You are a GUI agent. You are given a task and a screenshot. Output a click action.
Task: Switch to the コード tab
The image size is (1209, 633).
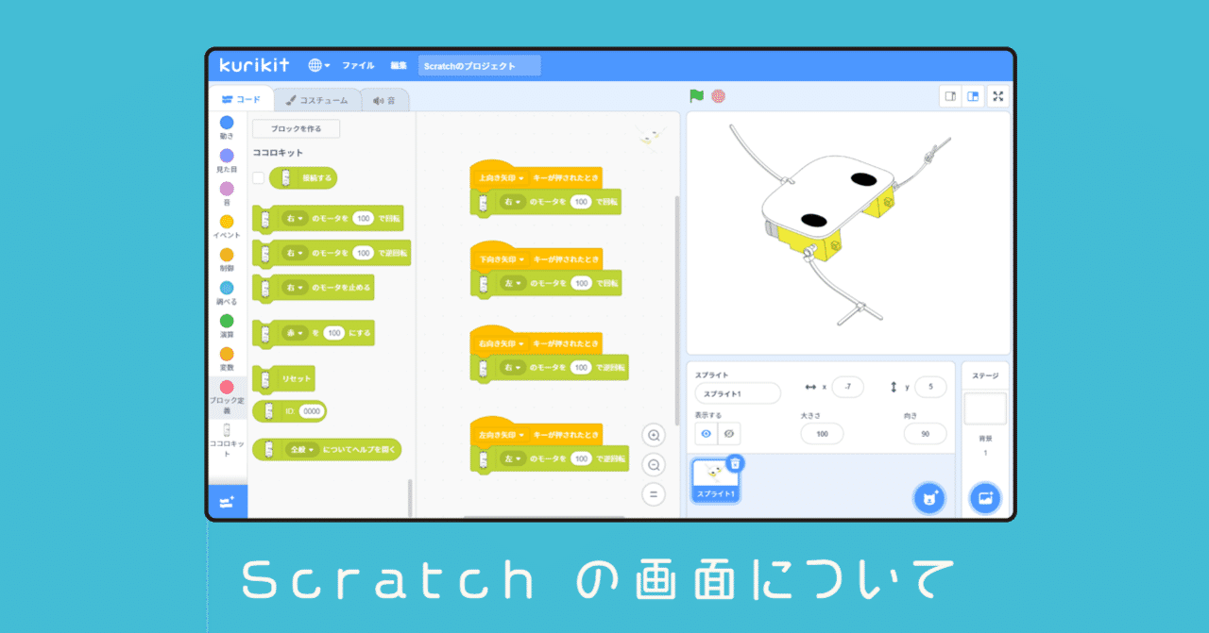pyautogui.click(x=242, y=99)
